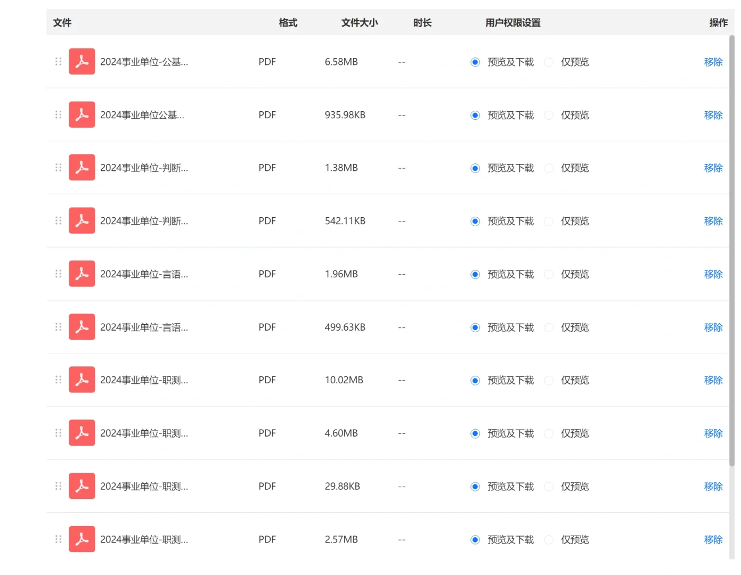
Task: Choose 预览及下载 for the 1.38MB file
Action: (x=475, y=168)
